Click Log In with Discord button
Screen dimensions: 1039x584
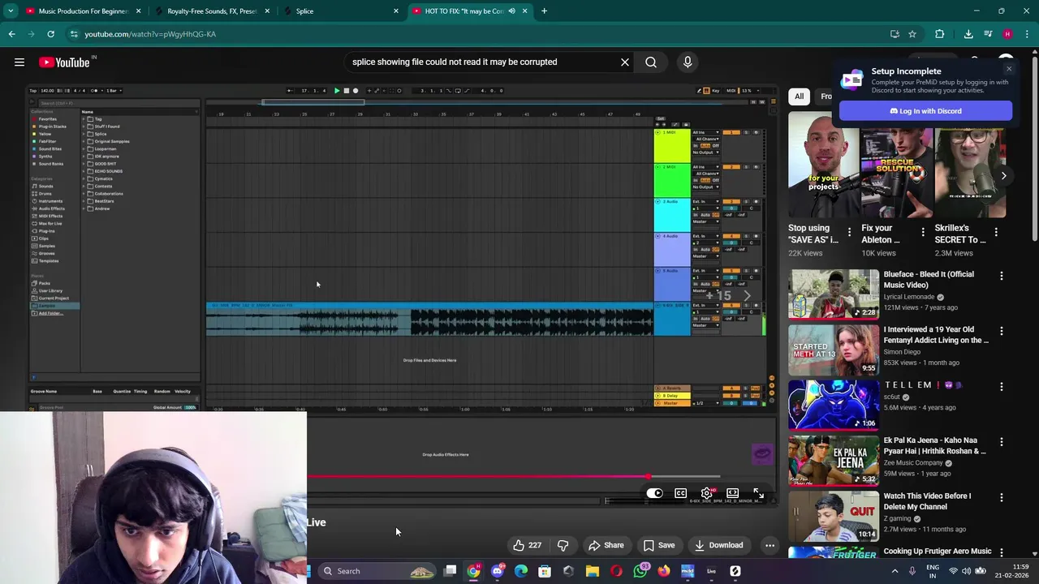[x=925, y=111]
